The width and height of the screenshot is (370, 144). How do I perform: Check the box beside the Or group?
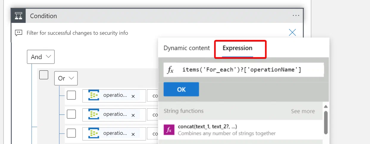tap(44, 75)
